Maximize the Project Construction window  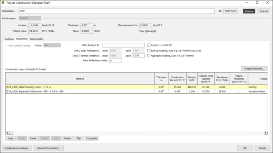tap(257, 2)
